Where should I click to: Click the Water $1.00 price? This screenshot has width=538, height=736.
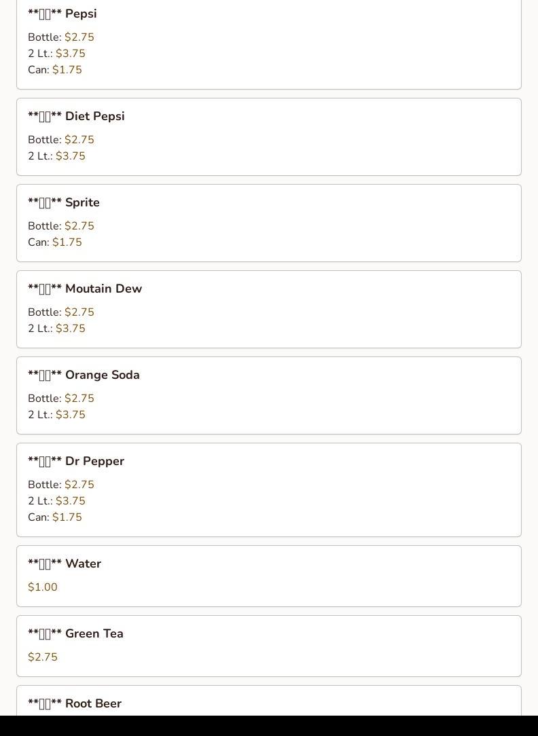tap(43, 587)
